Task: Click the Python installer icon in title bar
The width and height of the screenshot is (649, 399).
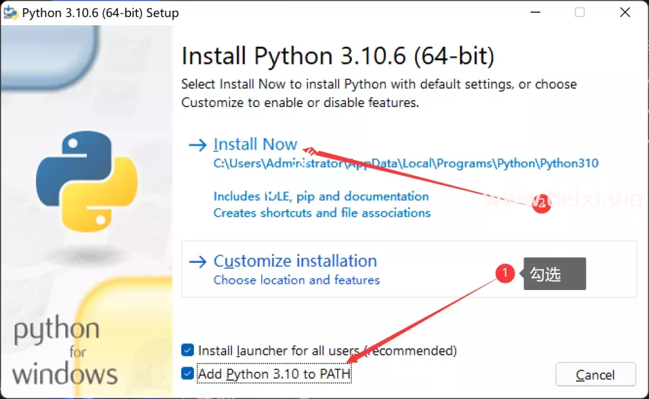Action: coord(10,13)
